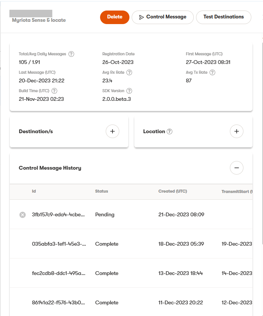The height and width of the screenshot is (316, 263).
Task: Select control message row 035abfa3-1ef1-45e3
Action: (x=59, y=244)
